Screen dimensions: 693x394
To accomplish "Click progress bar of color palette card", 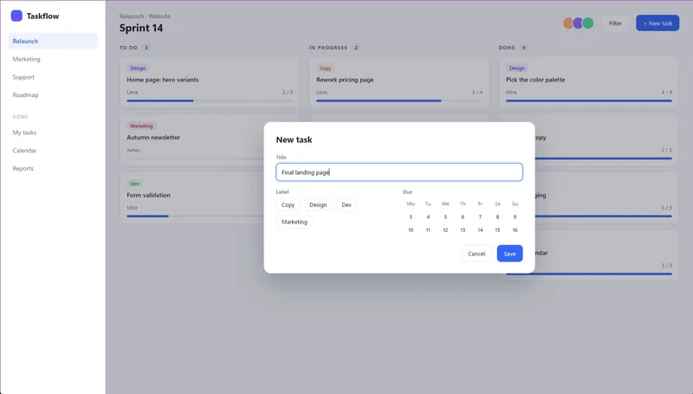I will click(589, 100).
